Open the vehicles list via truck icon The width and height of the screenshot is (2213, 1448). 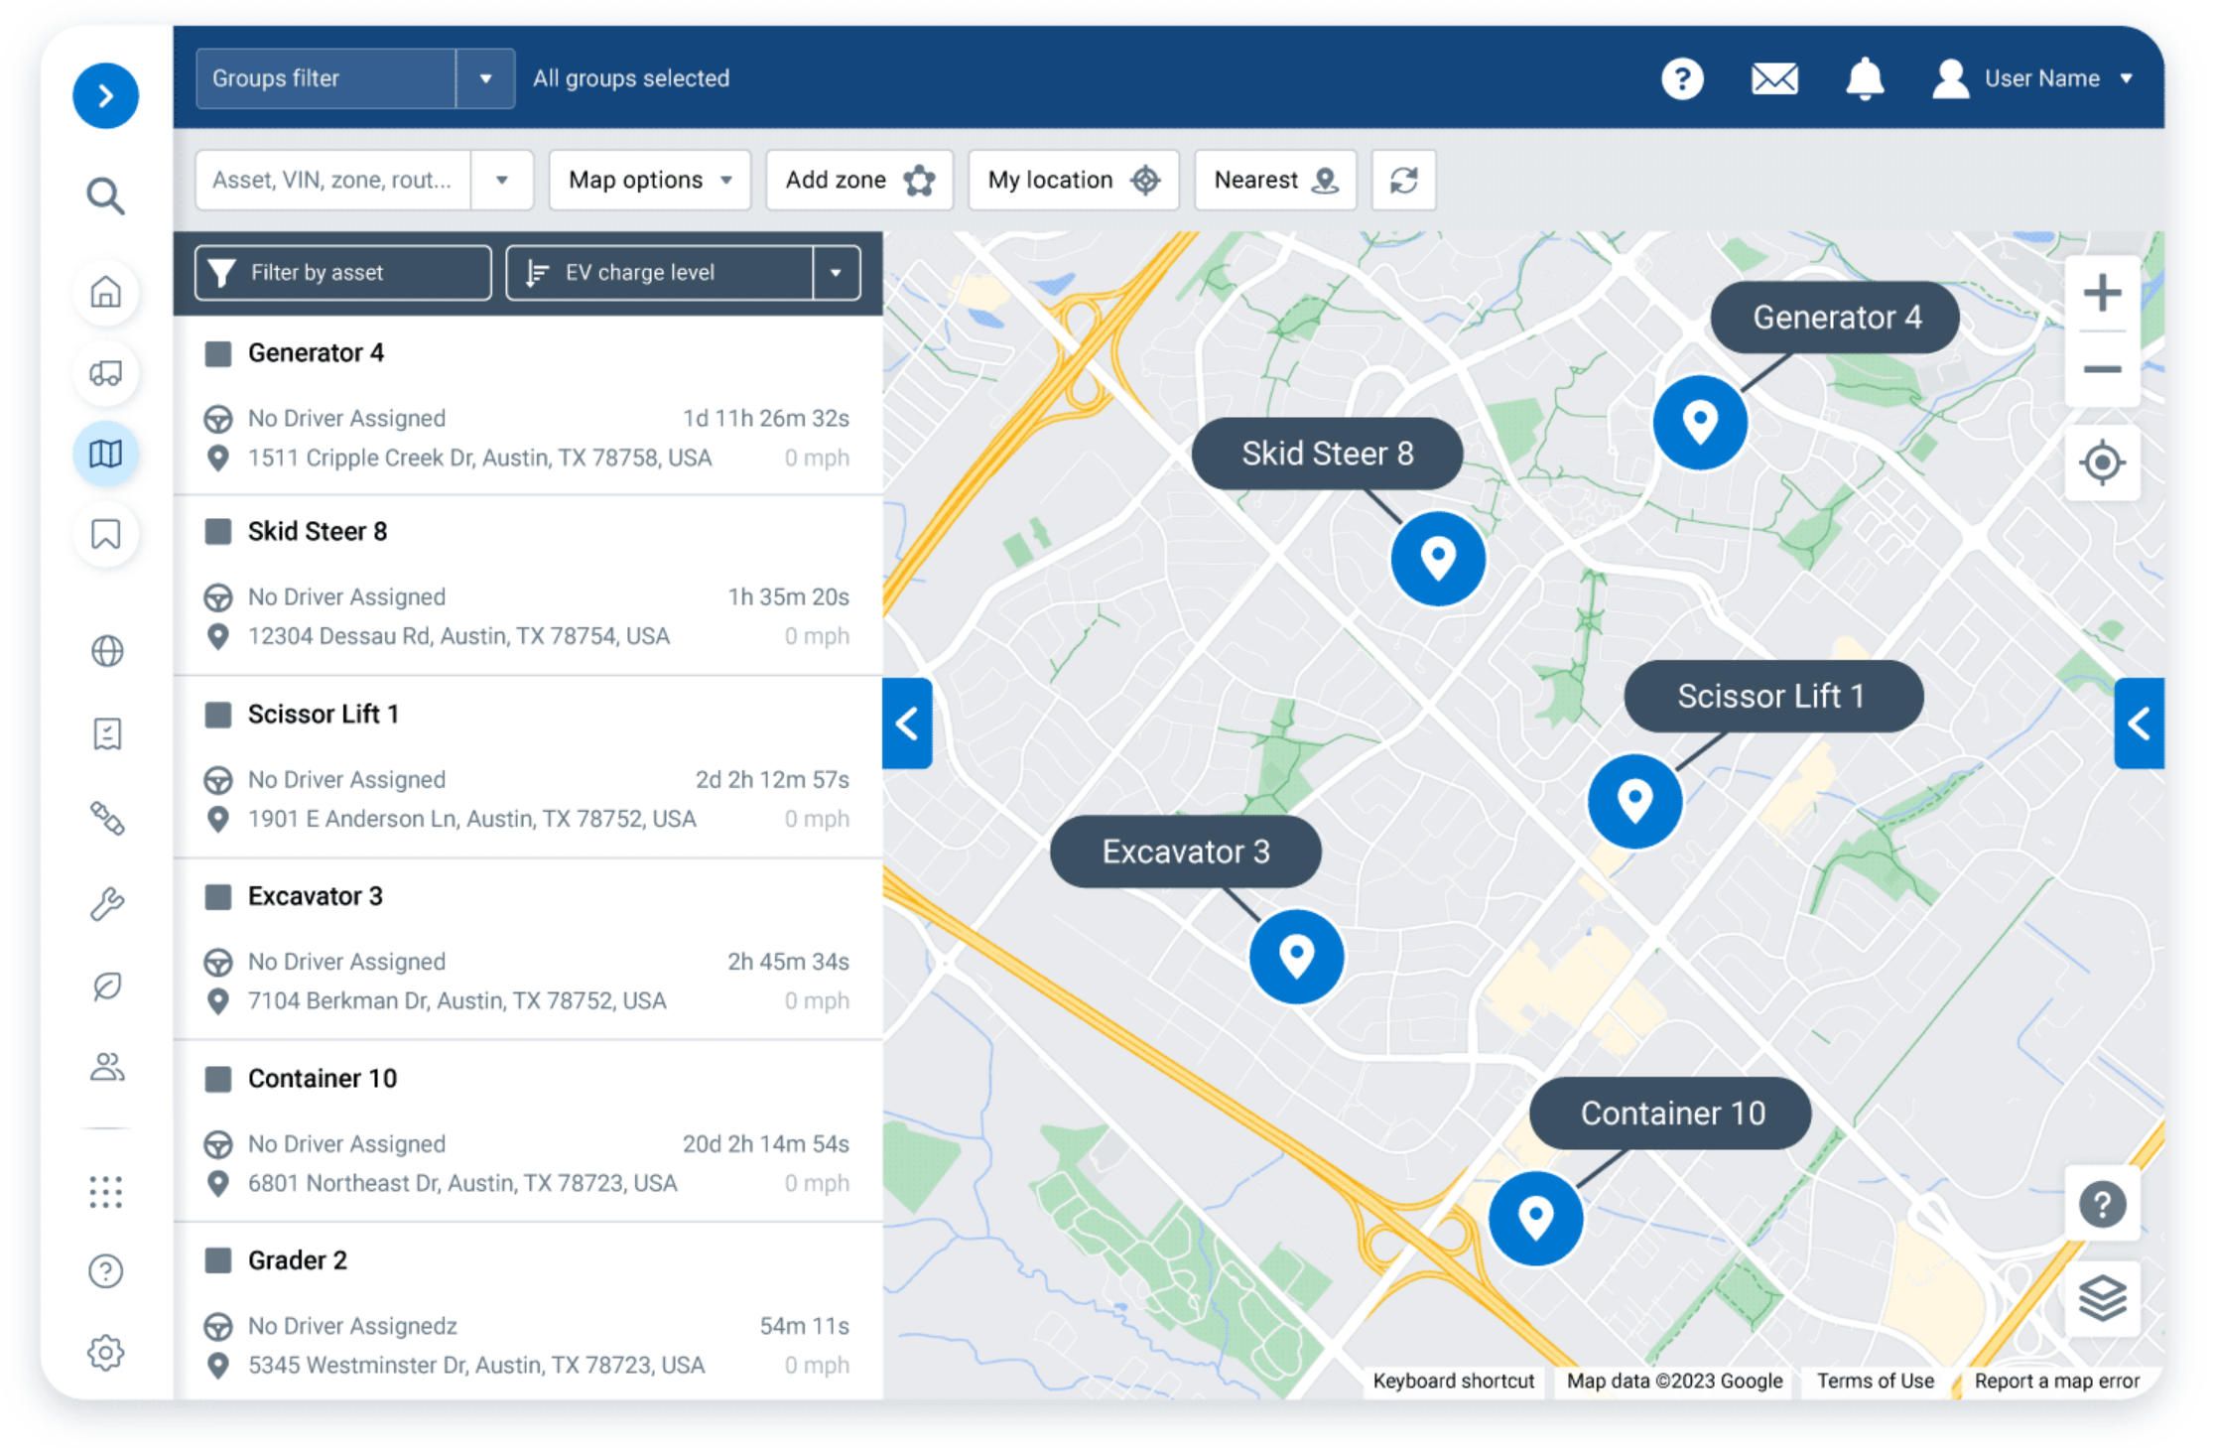pos(105,374)
